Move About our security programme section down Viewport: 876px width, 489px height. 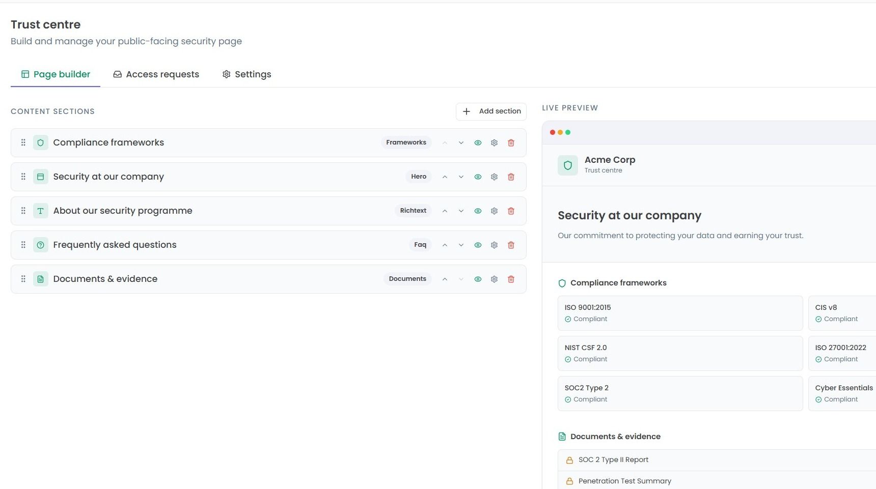click(x=461, y=211)
